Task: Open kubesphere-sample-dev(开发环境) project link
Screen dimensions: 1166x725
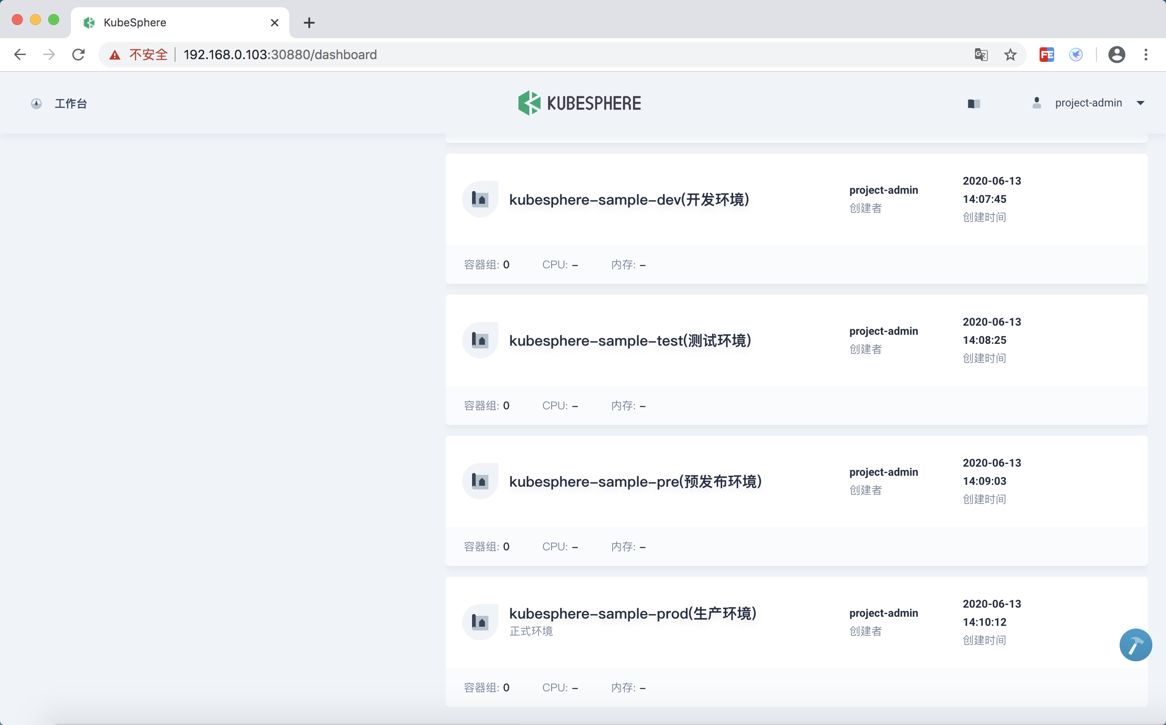Action: [x=628, y=200]
